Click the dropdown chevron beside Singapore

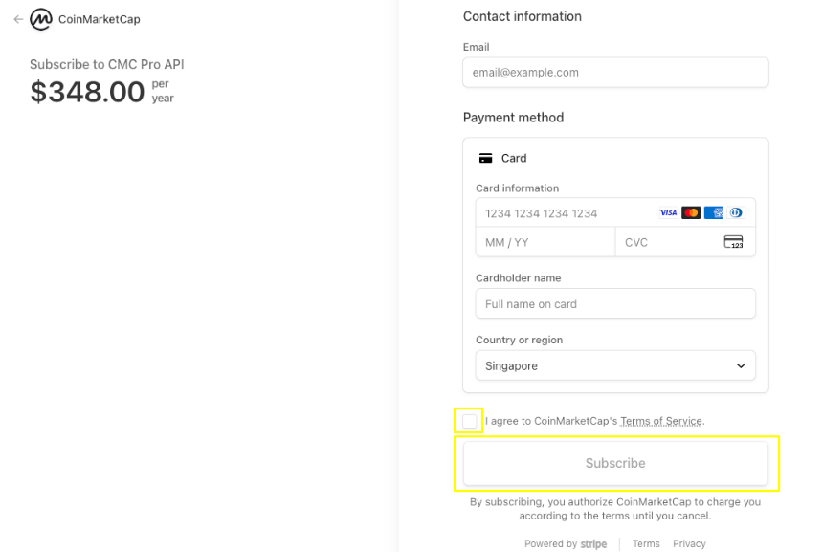coord(741,365)
